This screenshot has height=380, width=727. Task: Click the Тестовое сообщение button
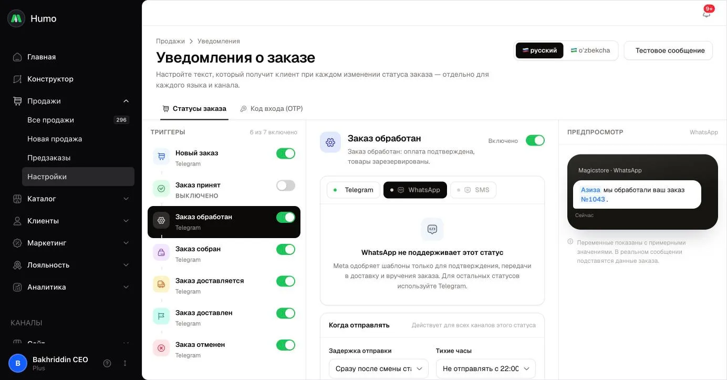click(x=668, y=50)
